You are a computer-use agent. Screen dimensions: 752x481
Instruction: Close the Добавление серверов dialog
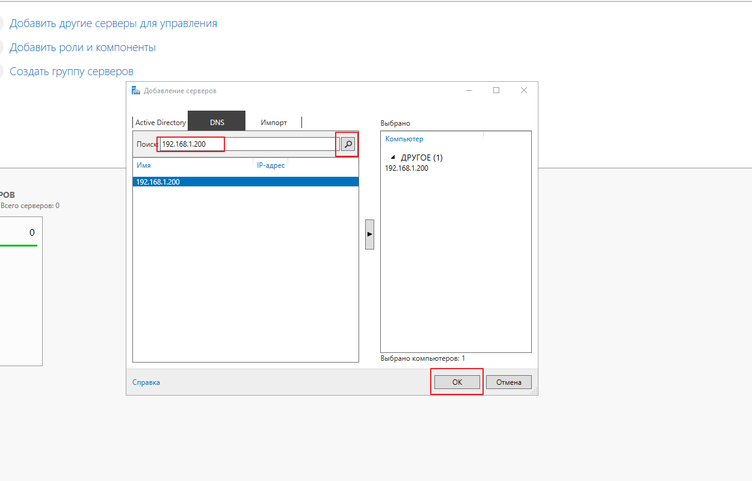(x=523, y=91)
